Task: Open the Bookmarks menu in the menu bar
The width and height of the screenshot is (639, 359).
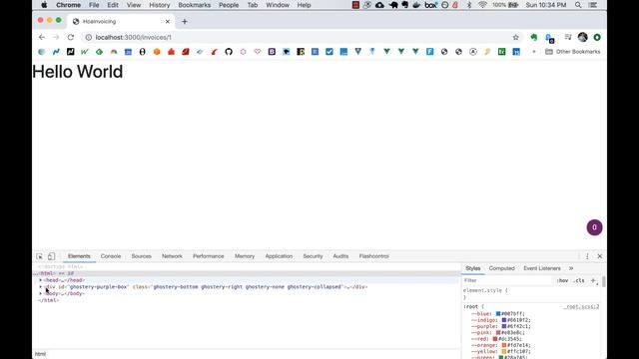Action: (x=195, y=5)
